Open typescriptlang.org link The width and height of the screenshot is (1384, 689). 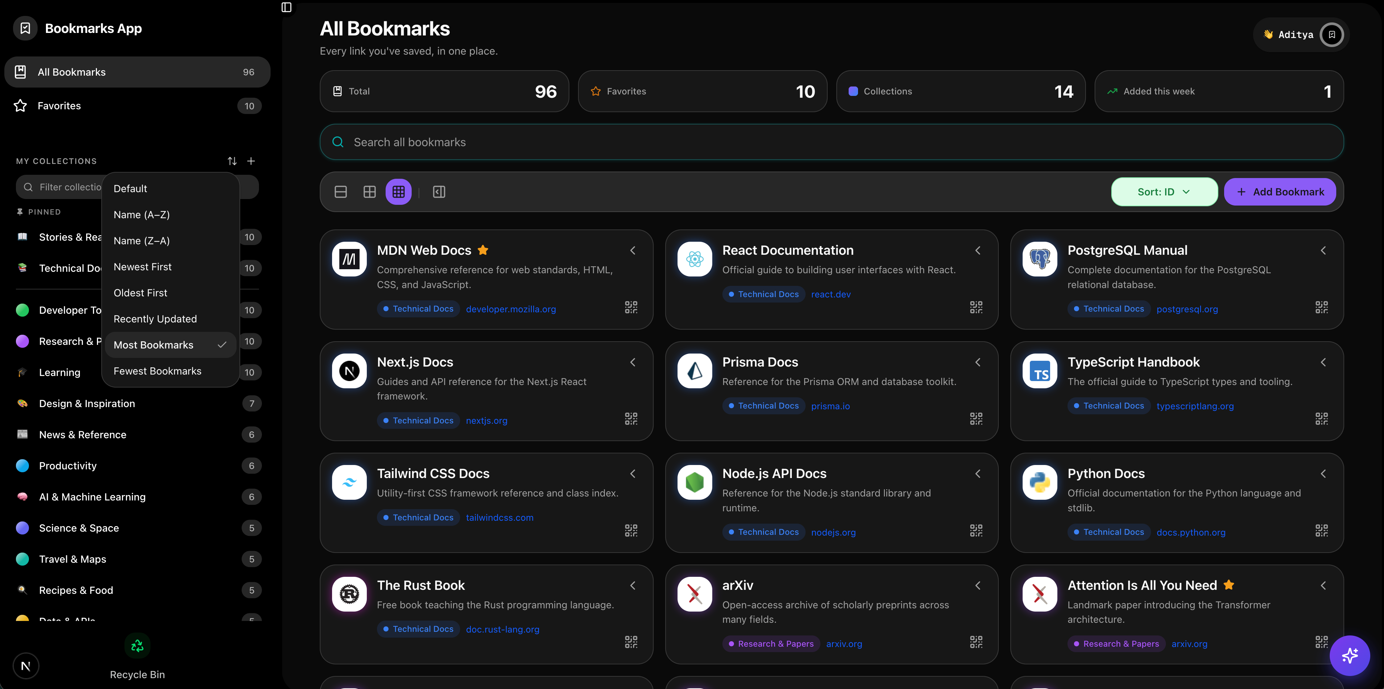click(x=1195, y=406)
